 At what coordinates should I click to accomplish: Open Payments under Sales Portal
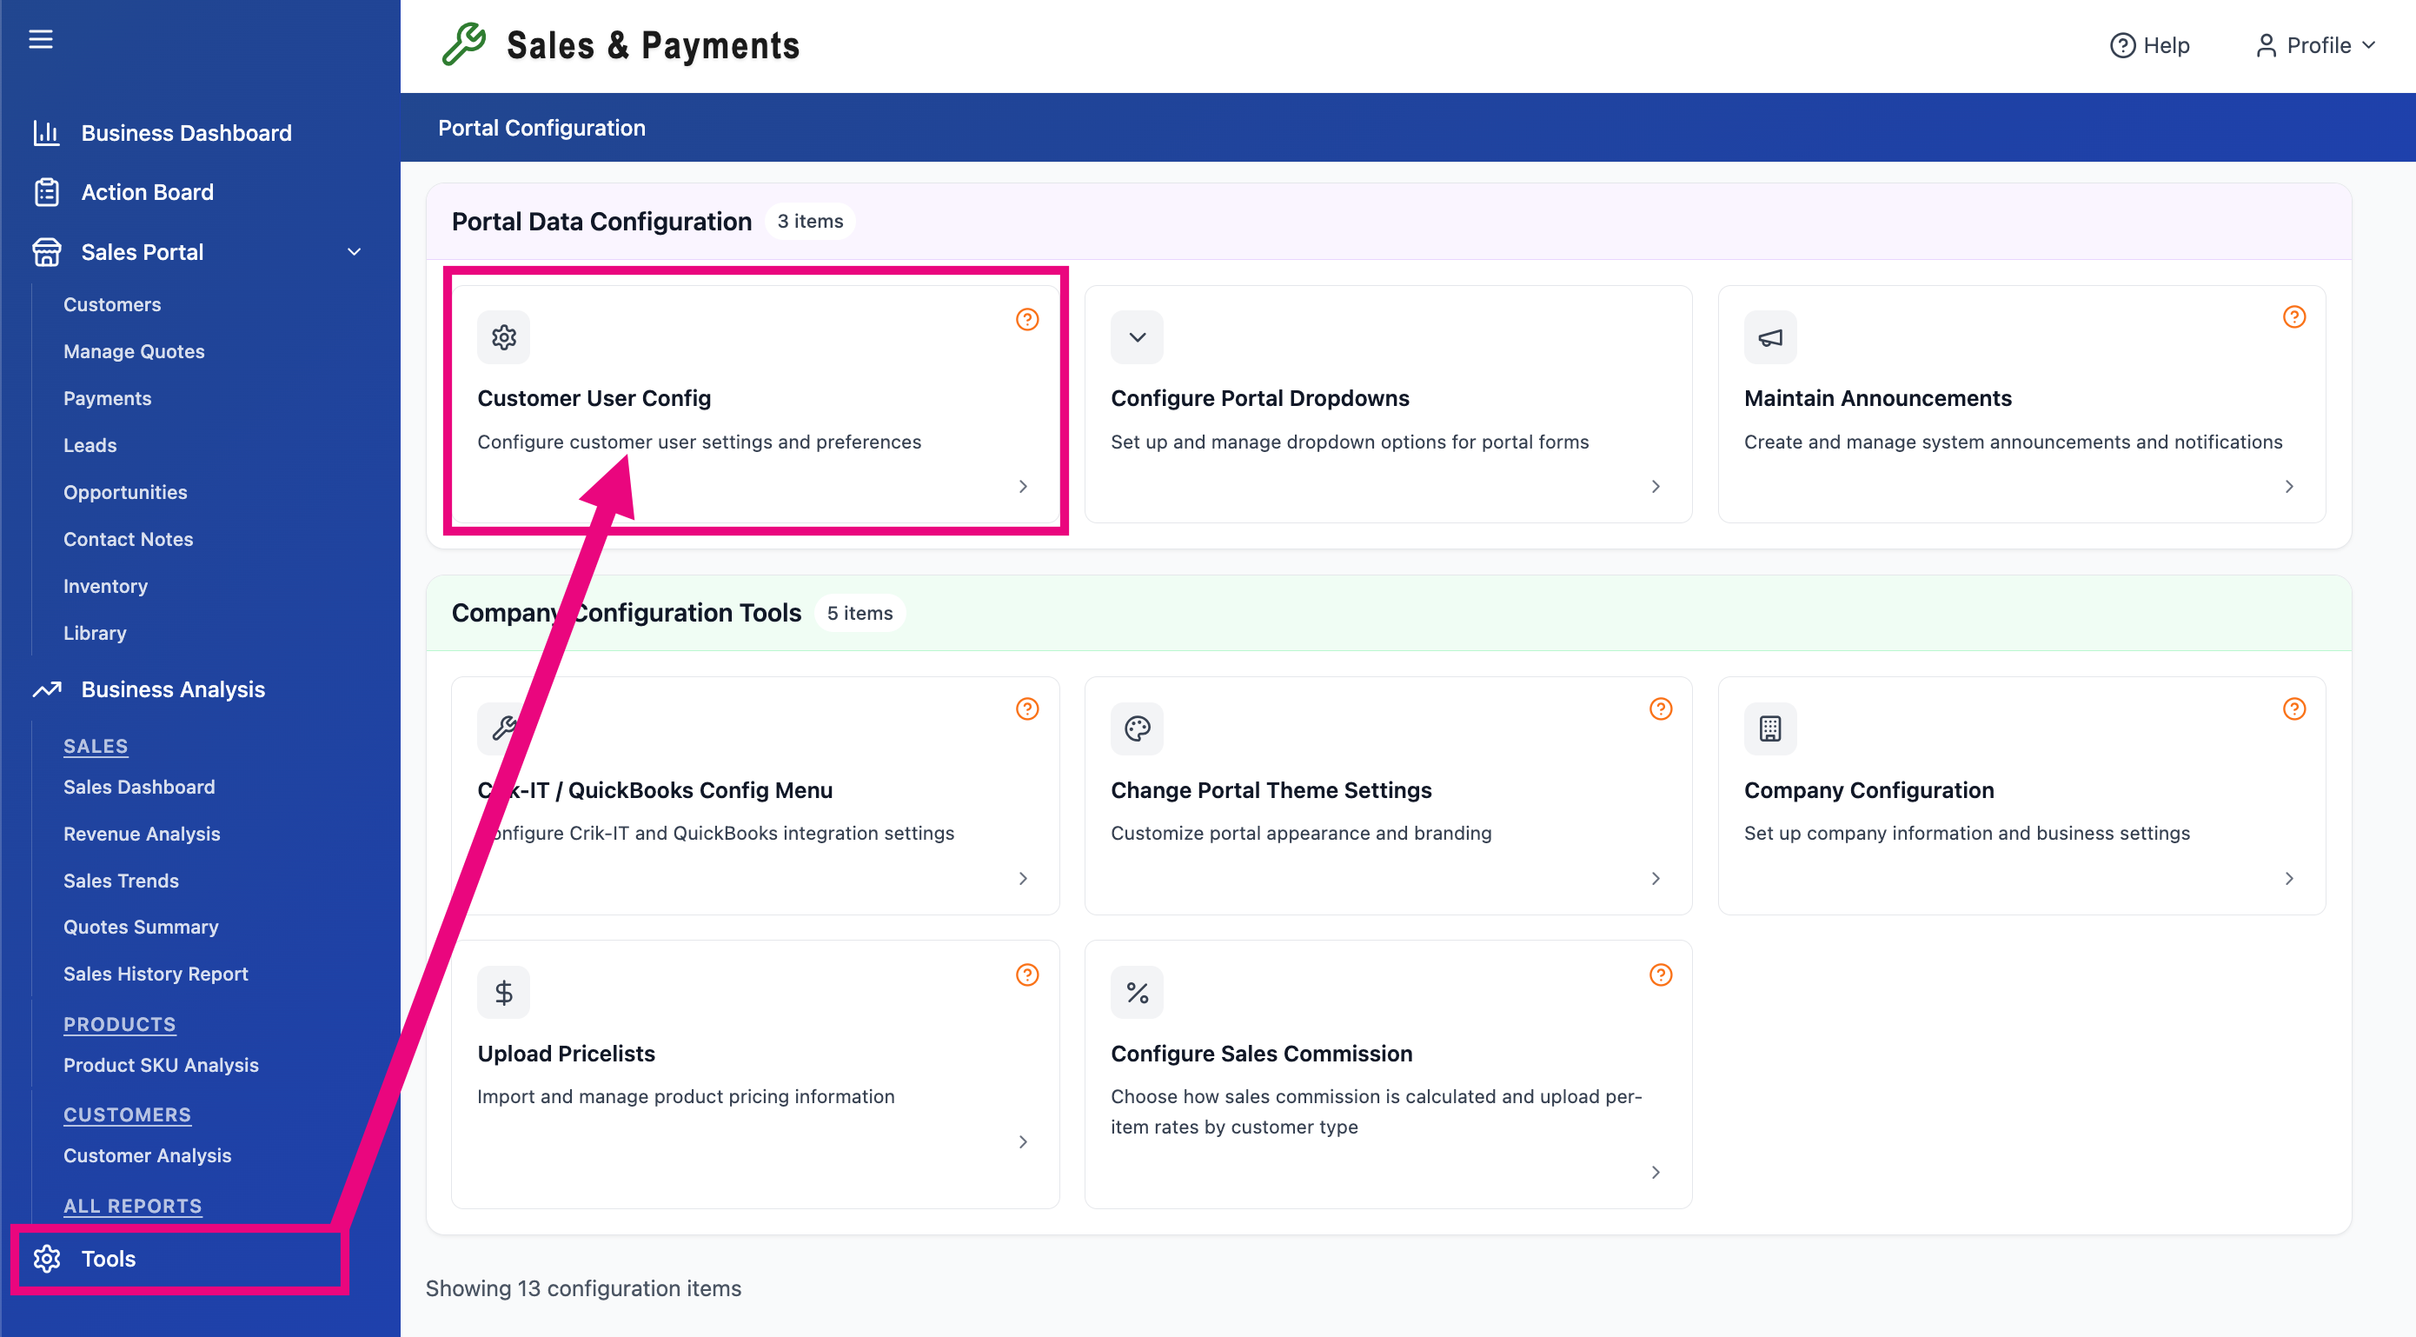point(107,398)
